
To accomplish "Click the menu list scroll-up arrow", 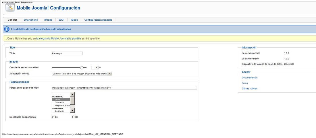I will pyautogui.click(x=72, y=94).
